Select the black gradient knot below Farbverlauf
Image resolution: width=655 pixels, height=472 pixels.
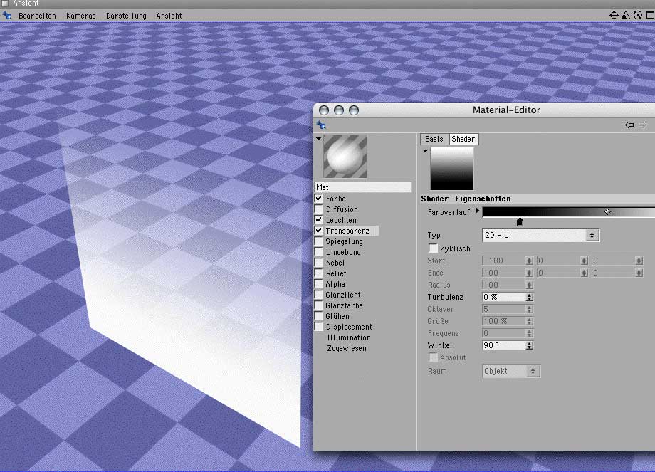(520, 222)
